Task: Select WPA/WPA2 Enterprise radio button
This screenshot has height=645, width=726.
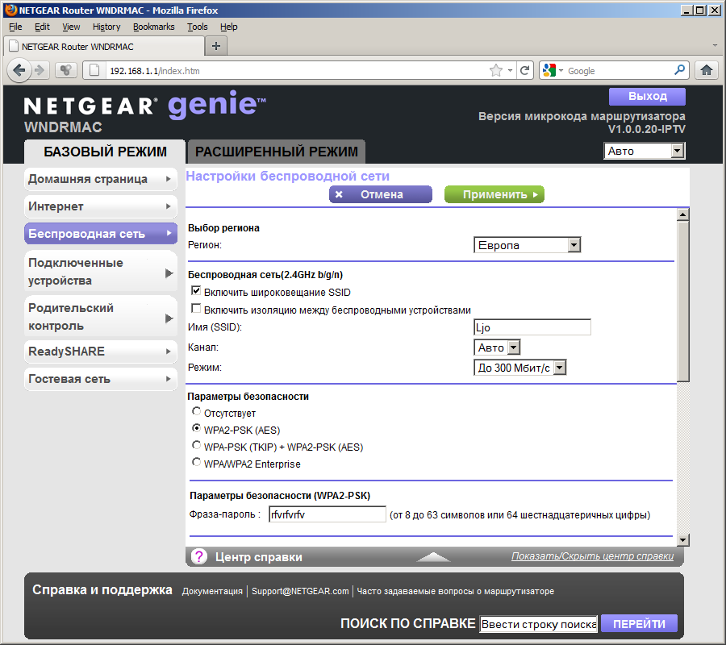Action: click(x=196, y=462)
